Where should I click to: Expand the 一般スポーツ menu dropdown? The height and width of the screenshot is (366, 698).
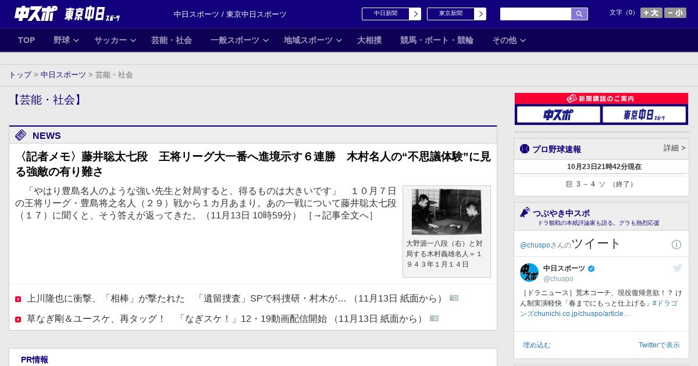point(266,40)
